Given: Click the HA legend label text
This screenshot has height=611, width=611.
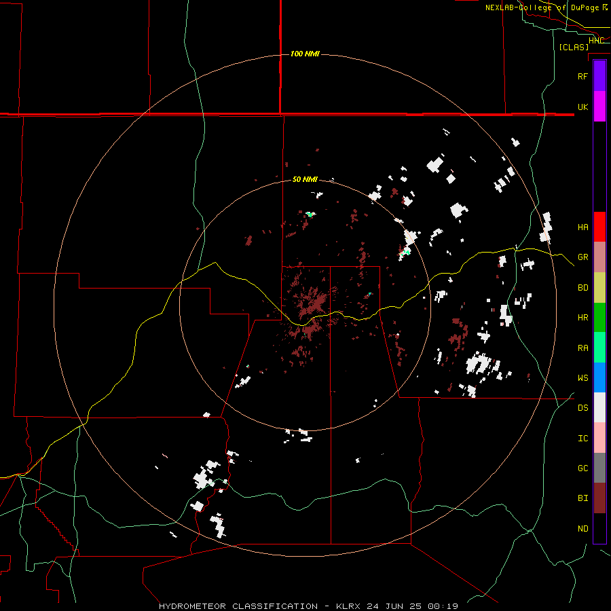Looking at the screenshot, I should click(x=582, y=227).
